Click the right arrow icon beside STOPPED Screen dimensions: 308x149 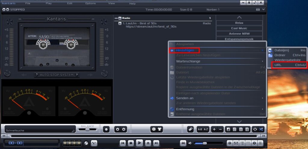(8, 9)
